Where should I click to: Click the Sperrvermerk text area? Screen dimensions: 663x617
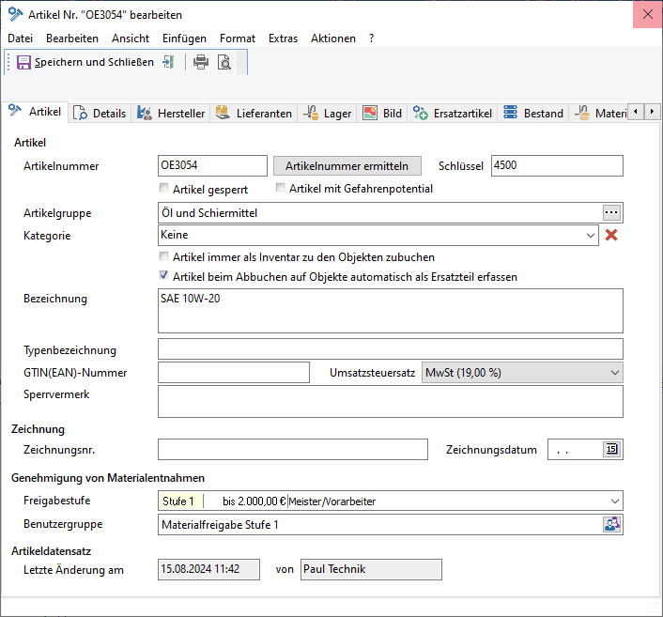pos(391,401)
